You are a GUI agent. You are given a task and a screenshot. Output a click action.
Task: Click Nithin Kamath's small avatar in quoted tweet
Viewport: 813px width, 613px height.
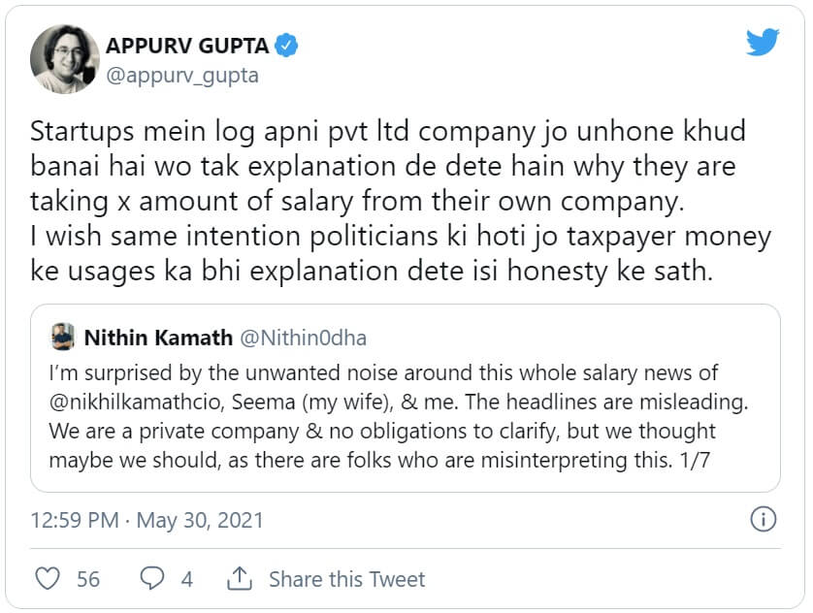61,338
